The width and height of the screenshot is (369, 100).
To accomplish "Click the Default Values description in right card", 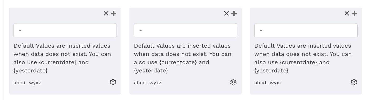I will [x=303, y=58].
